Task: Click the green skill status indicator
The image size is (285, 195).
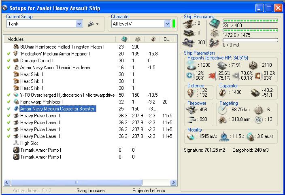Action: click(x=174, y=24)
